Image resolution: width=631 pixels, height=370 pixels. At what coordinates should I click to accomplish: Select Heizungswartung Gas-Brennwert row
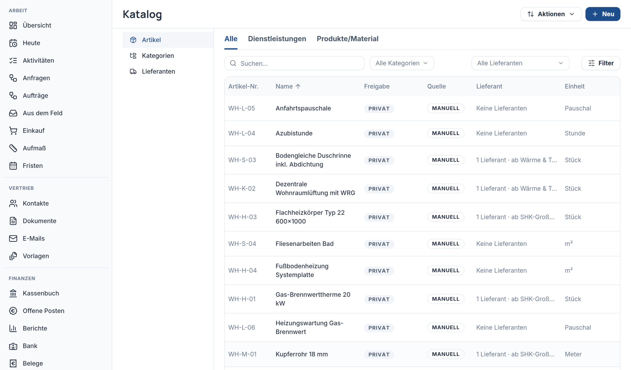(x=422, y=327)
